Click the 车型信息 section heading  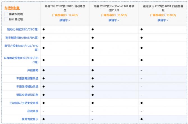coord(12,8)
